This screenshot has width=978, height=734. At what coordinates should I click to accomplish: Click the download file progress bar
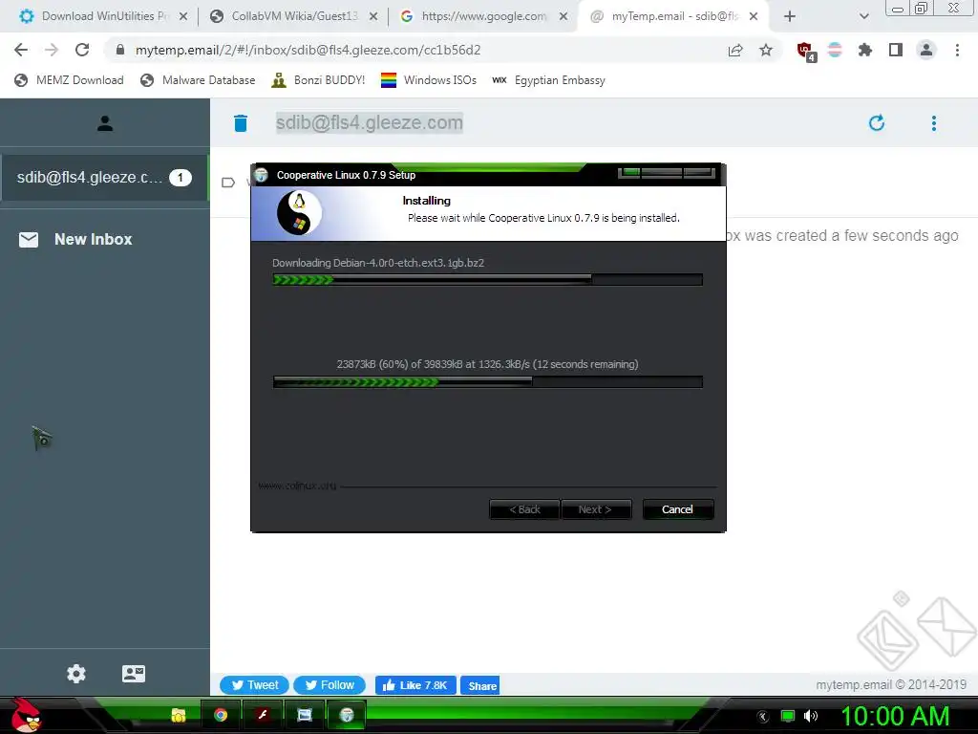tap(488, 280)
